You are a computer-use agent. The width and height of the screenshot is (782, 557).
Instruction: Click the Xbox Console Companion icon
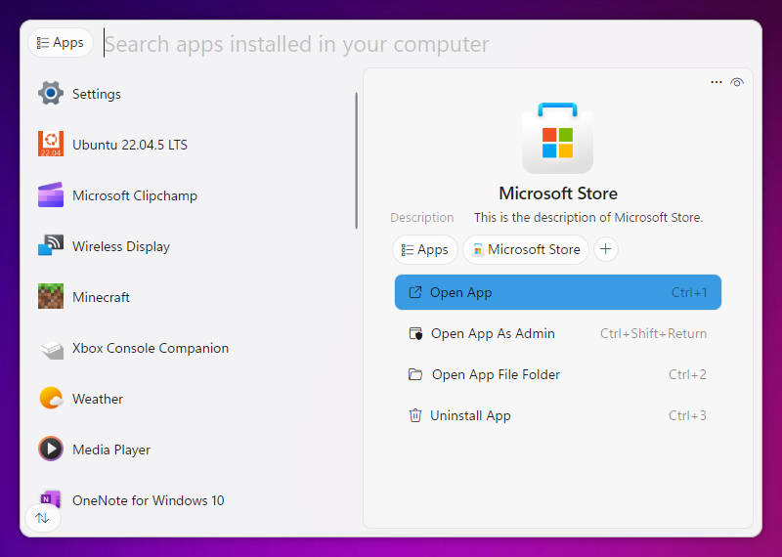coord(51,349)
